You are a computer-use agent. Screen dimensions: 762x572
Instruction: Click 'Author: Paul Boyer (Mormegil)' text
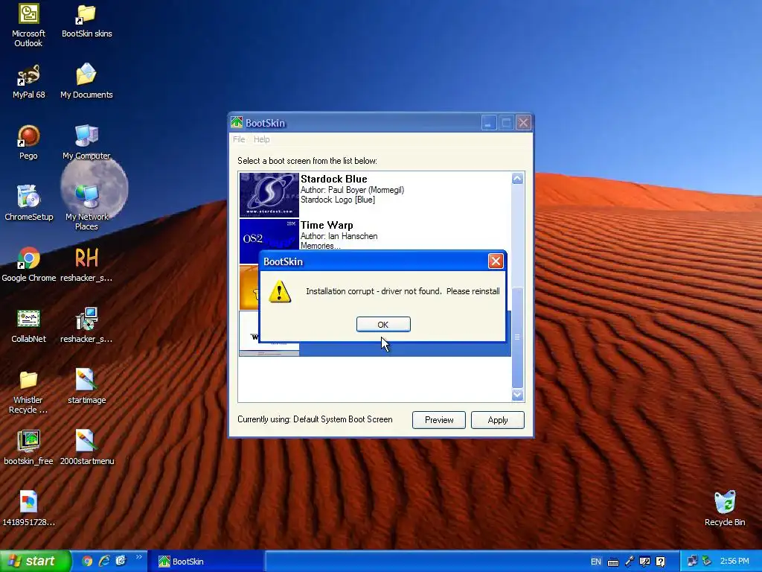tap(352, 190)
